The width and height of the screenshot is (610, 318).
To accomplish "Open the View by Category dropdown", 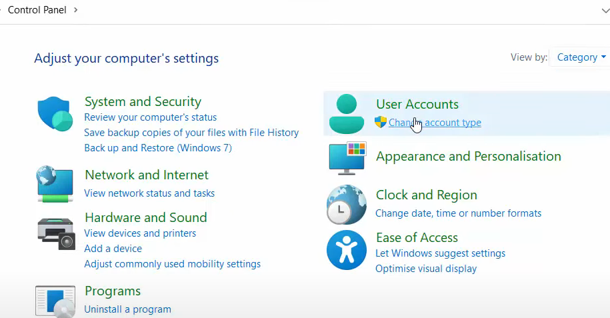I will tap(581, 57).
